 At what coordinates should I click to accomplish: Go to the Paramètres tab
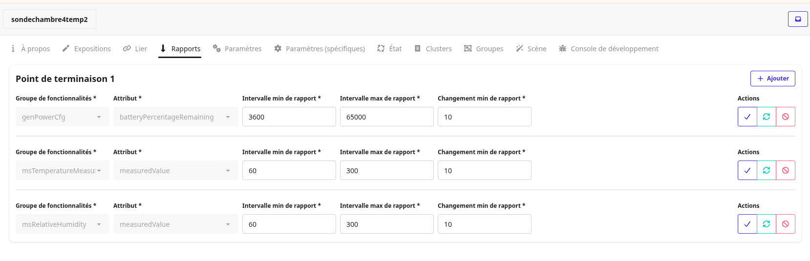pos(237,49)
